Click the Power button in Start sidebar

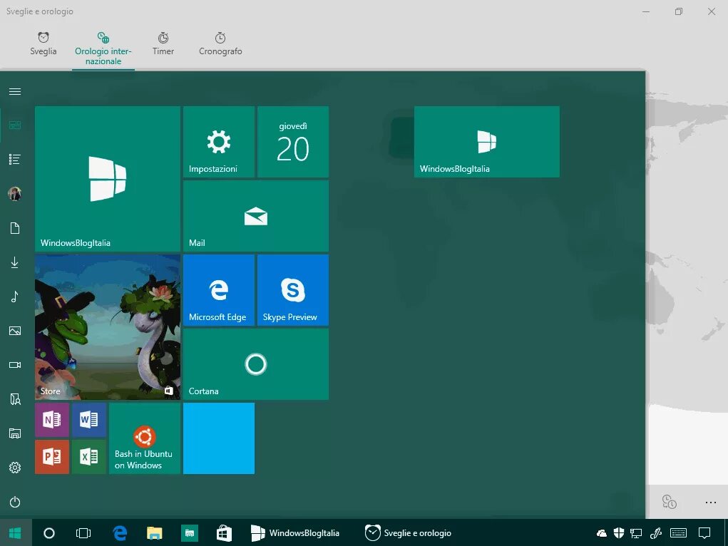tap(15, 502)
